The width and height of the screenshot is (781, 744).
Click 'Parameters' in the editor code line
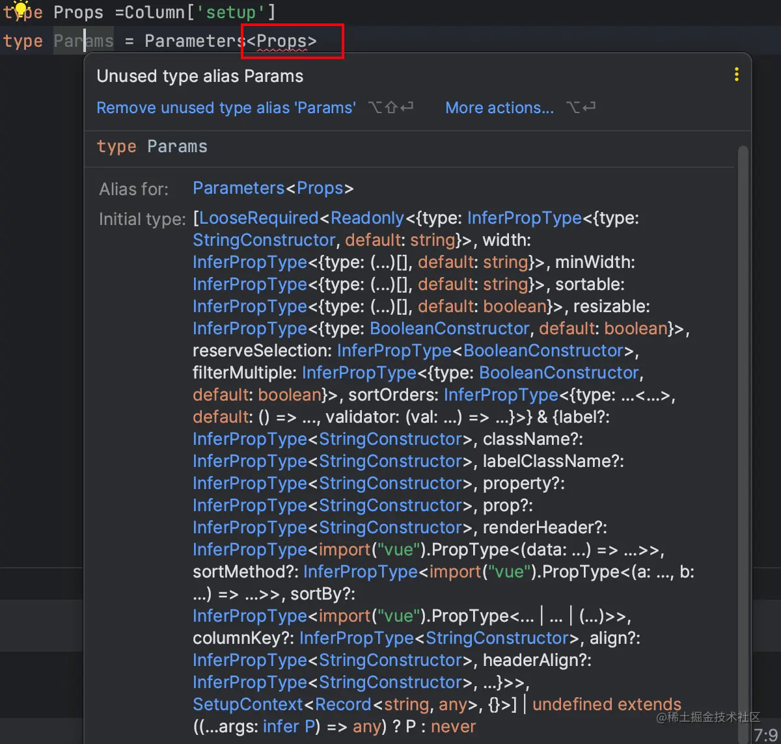click(195, 41)
